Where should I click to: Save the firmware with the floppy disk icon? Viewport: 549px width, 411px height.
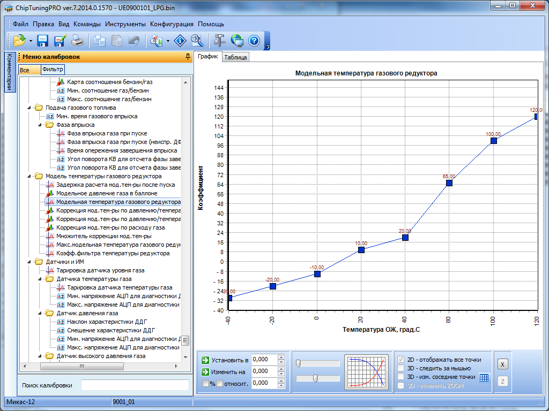click(43, 40)
